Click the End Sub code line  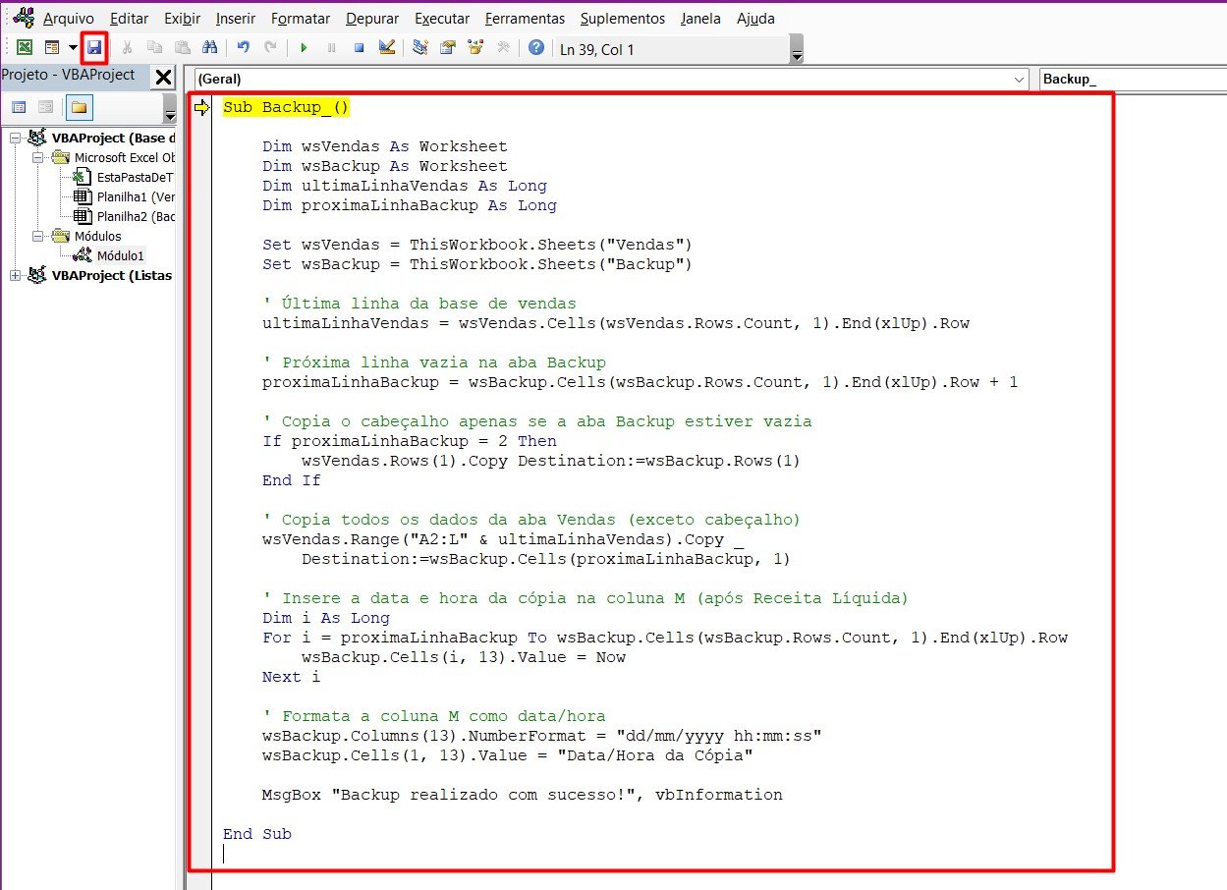(x=257, y=834)
